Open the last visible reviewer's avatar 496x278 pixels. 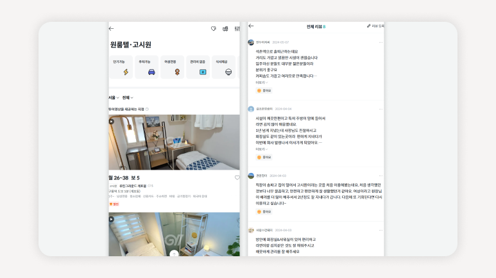coord(251,231)
